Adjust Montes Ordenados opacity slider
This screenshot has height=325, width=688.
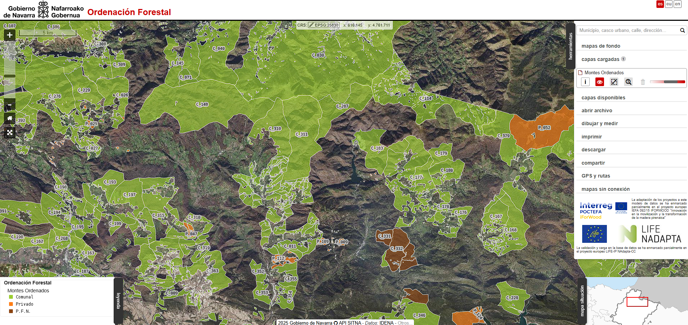coord(667,82)
